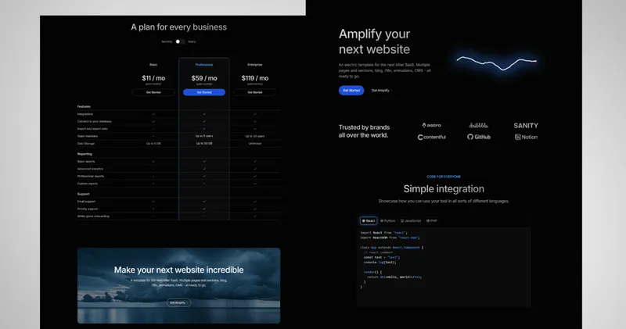Screen dimensions: 626x329
Task: Select the Yearly billing label
Action: pyautogui.click(x=192, y=41)
